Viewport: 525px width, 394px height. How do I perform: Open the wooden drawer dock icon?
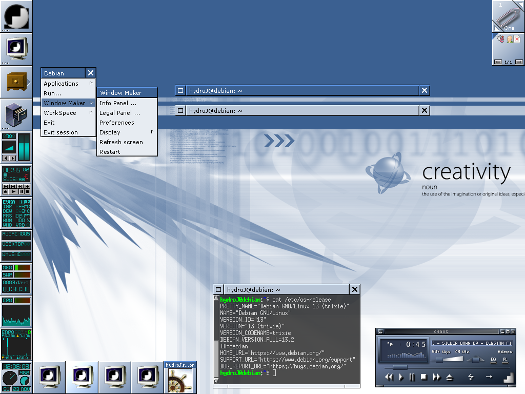[x=16, y=82]
